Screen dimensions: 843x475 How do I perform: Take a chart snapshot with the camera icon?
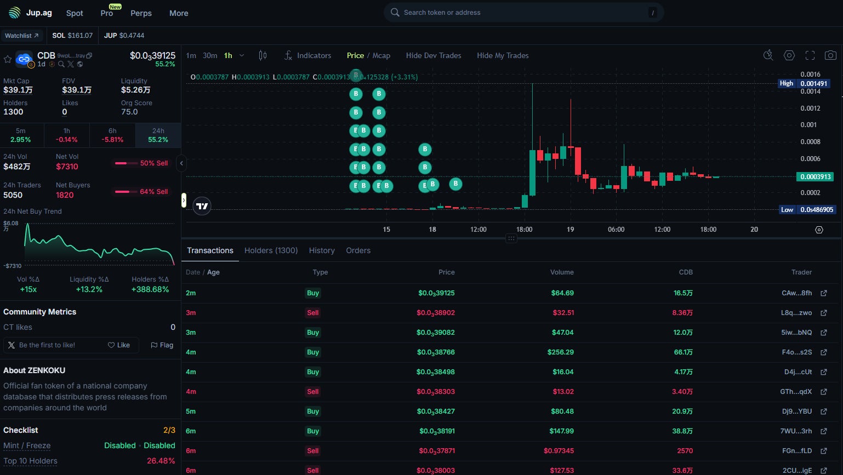point(831,55)
